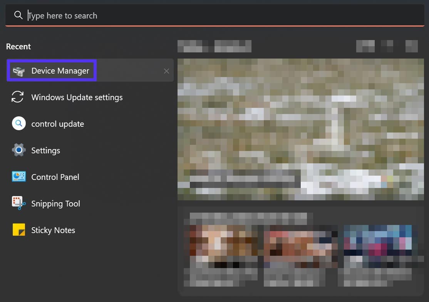The height and width of the screenshot is (302, 429).
Task: Click the large blurred highlight image
Action: tap(300, 129)
